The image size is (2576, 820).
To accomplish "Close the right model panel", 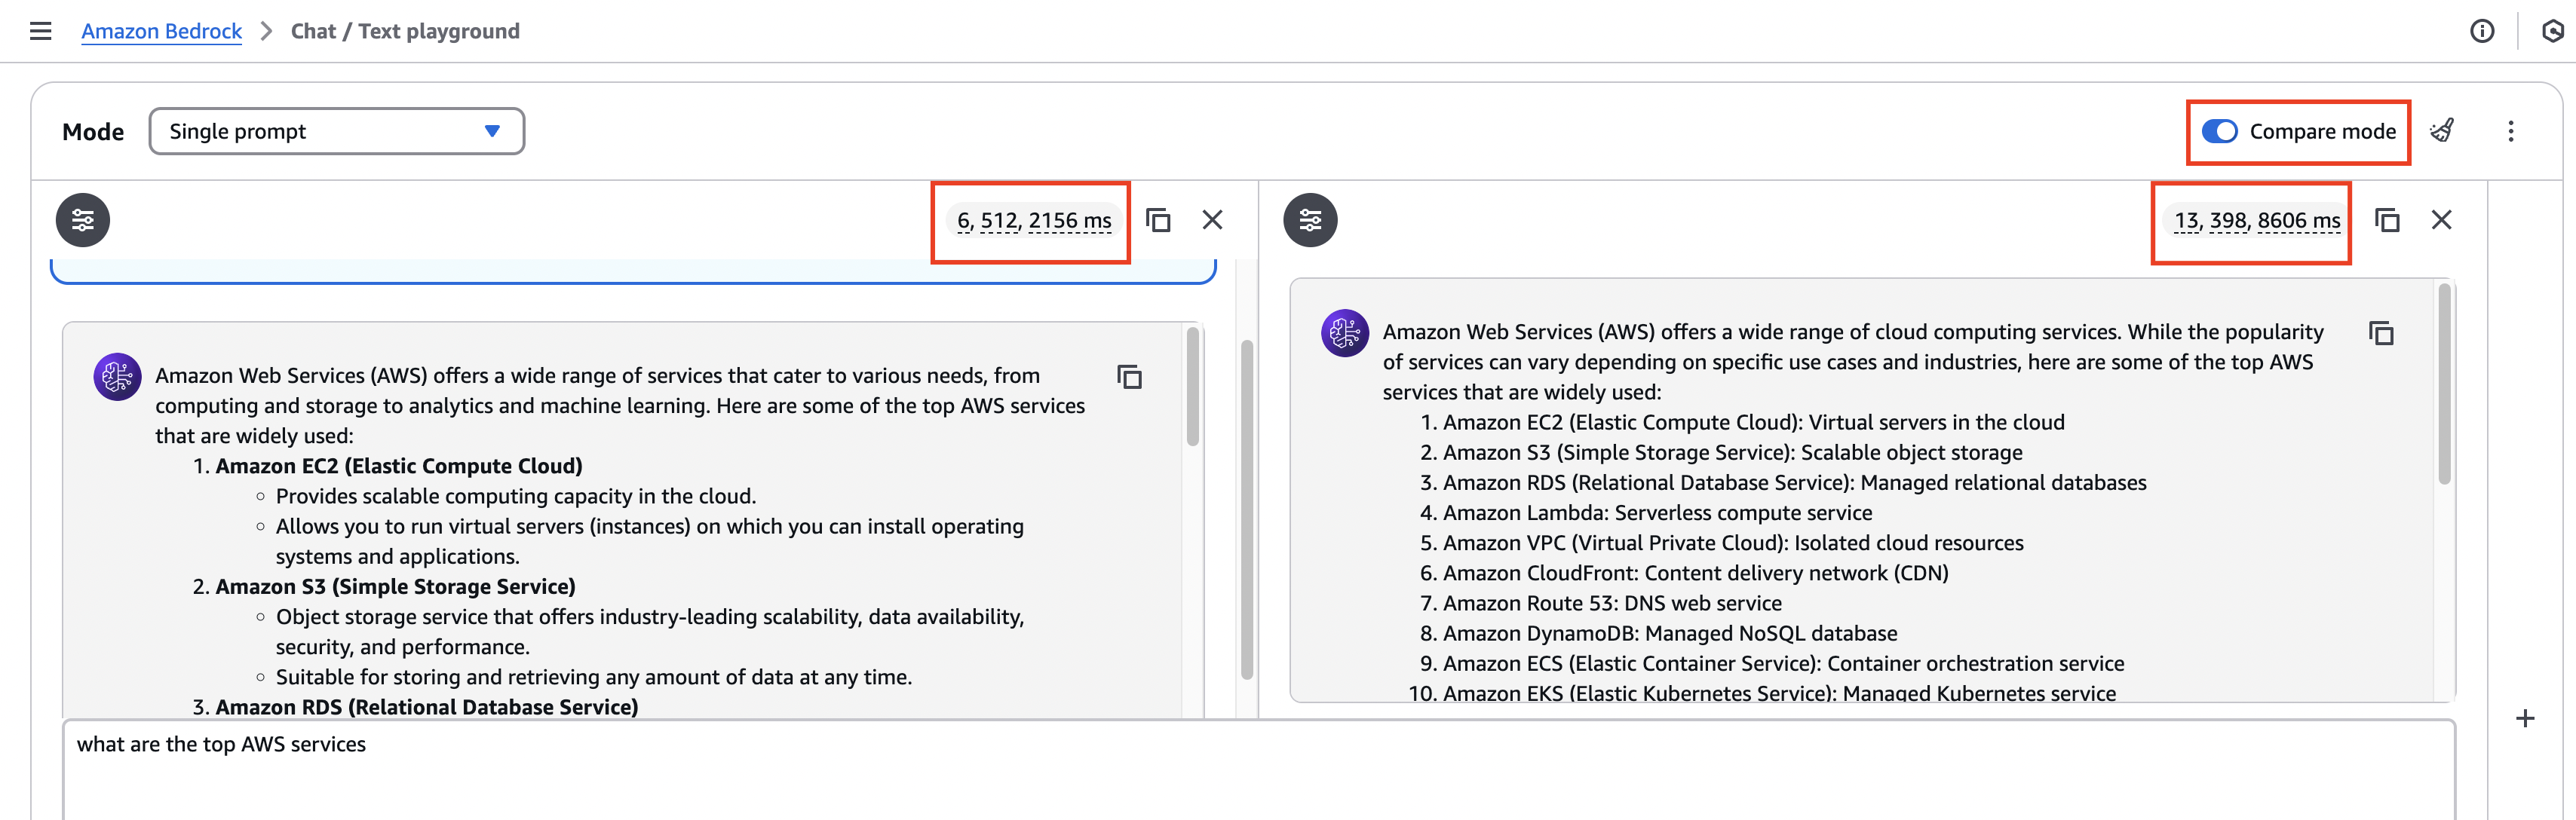I will pos(2441,220).
